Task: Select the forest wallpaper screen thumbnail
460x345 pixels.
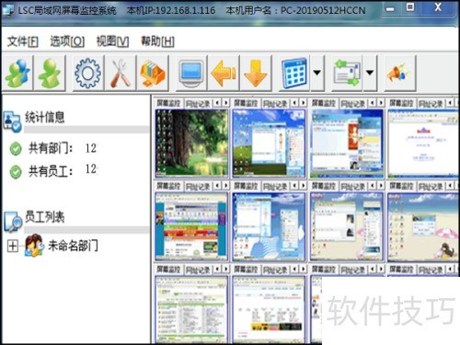Action: tap(191, 144)
